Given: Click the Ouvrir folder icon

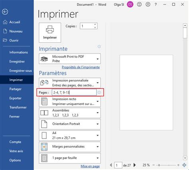Looking at the screenshot, I should tap(5, 40).
